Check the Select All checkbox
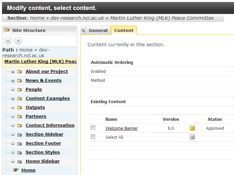 pos(93,137)
